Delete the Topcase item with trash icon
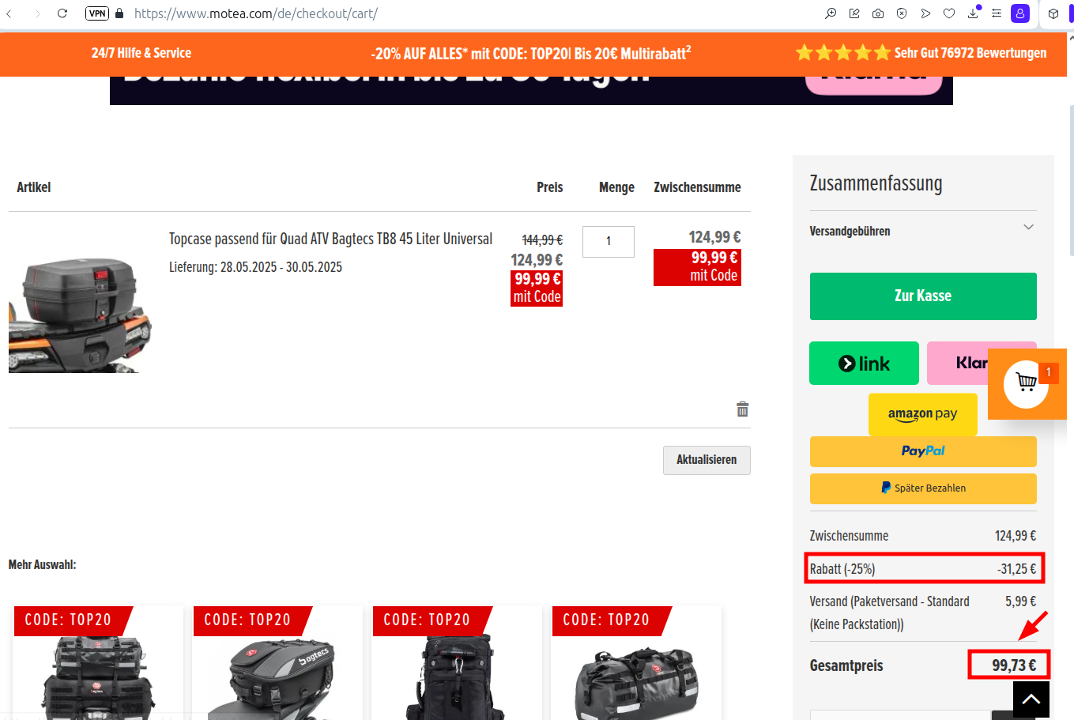The height and width of the screenshot is (720, 1074). [x=742, y=409]
